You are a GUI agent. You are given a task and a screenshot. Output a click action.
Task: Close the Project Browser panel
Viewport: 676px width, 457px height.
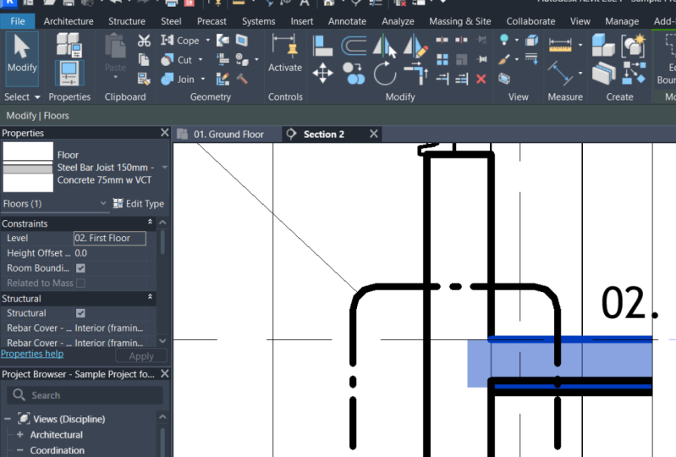click(x=165, y=374)
